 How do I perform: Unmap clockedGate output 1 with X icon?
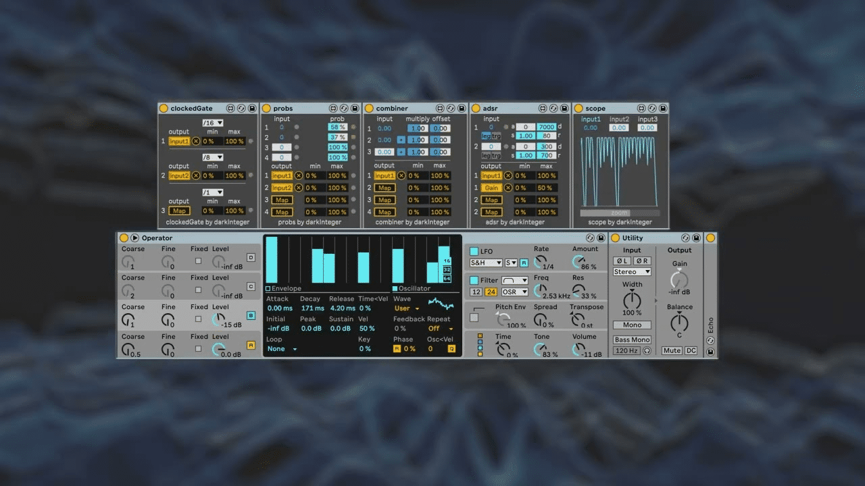196,141
